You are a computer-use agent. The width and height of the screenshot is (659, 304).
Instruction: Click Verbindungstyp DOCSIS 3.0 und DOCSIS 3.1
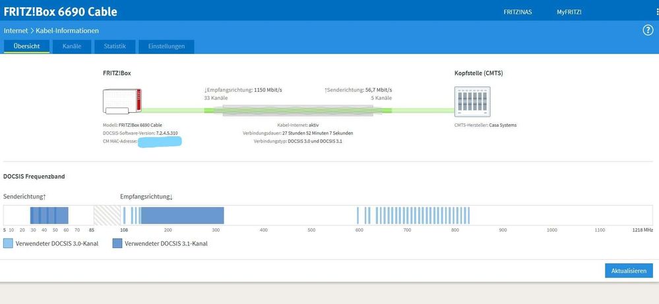(298, 142)
